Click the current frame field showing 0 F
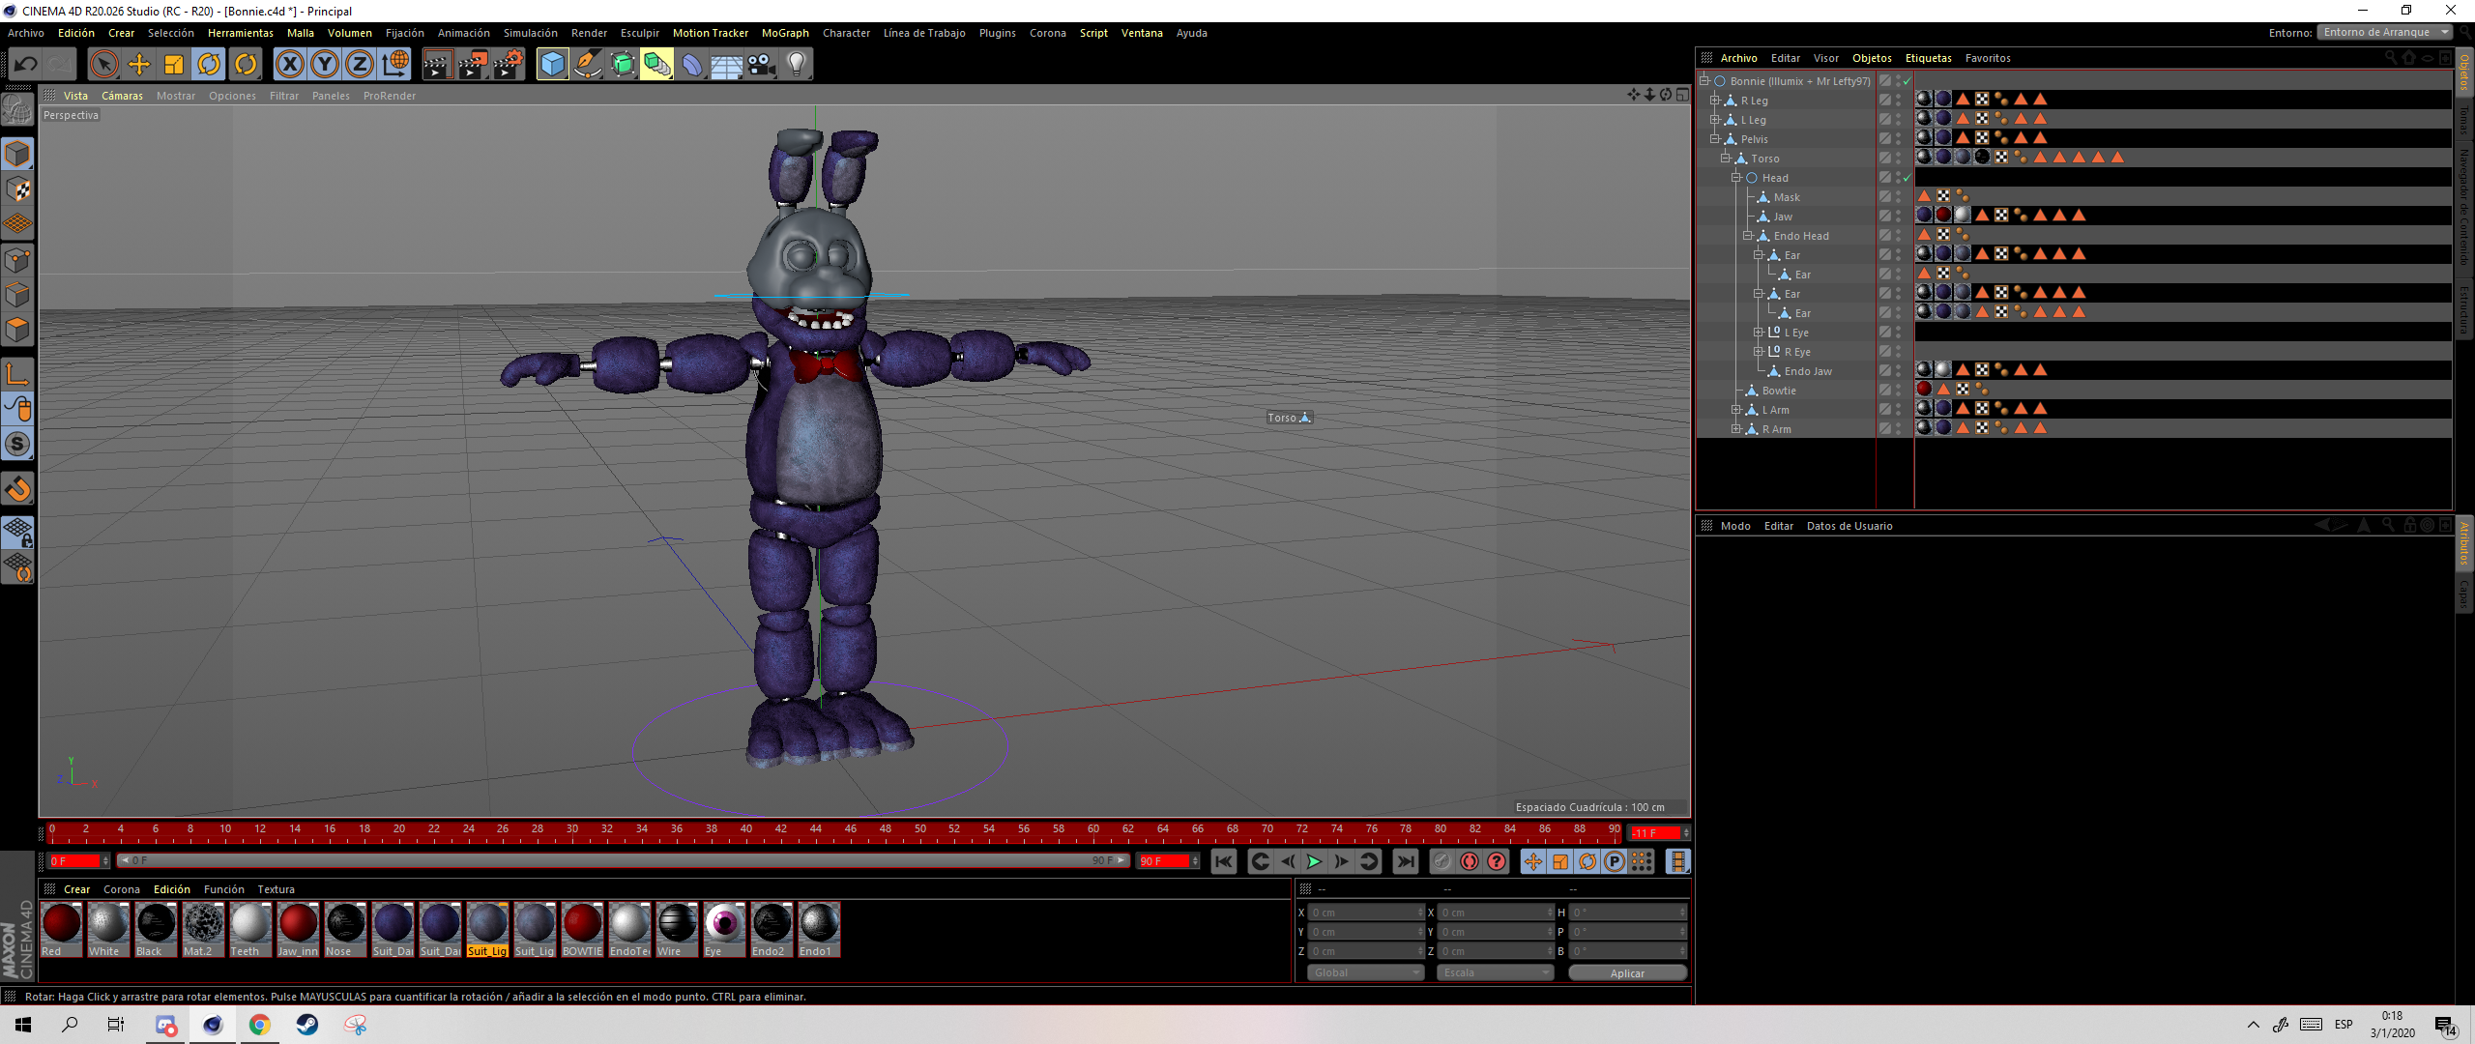The height and width of the screenshot is (1044, 2475). (77, 860)
